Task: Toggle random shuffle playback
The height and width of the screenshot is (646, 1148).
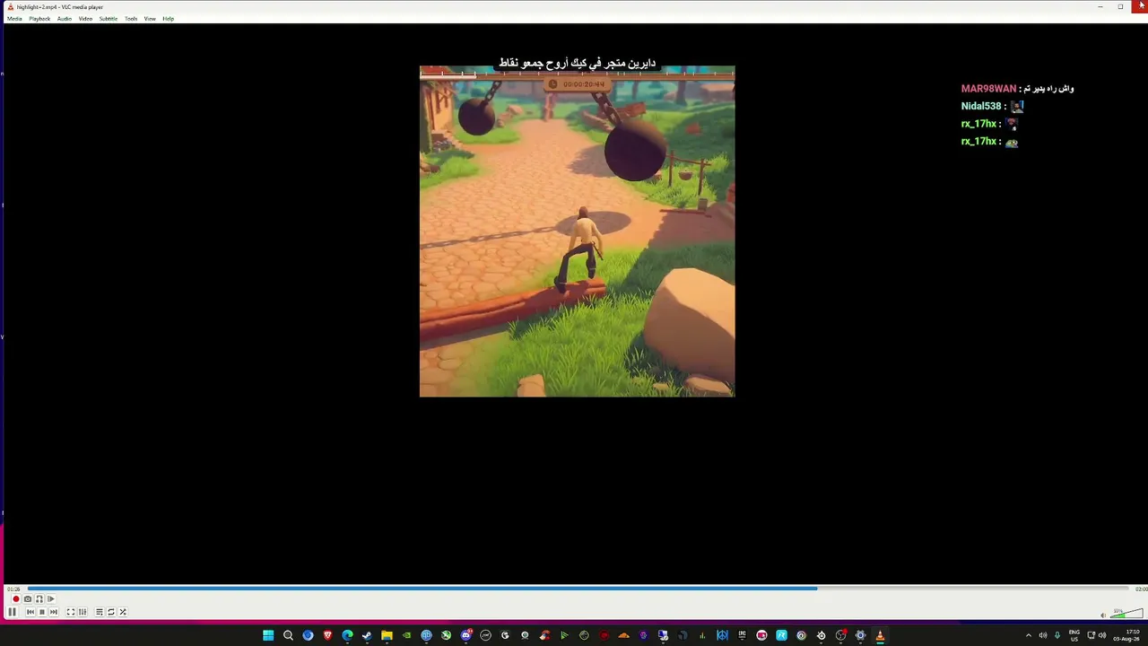Action: coord(123,612)
